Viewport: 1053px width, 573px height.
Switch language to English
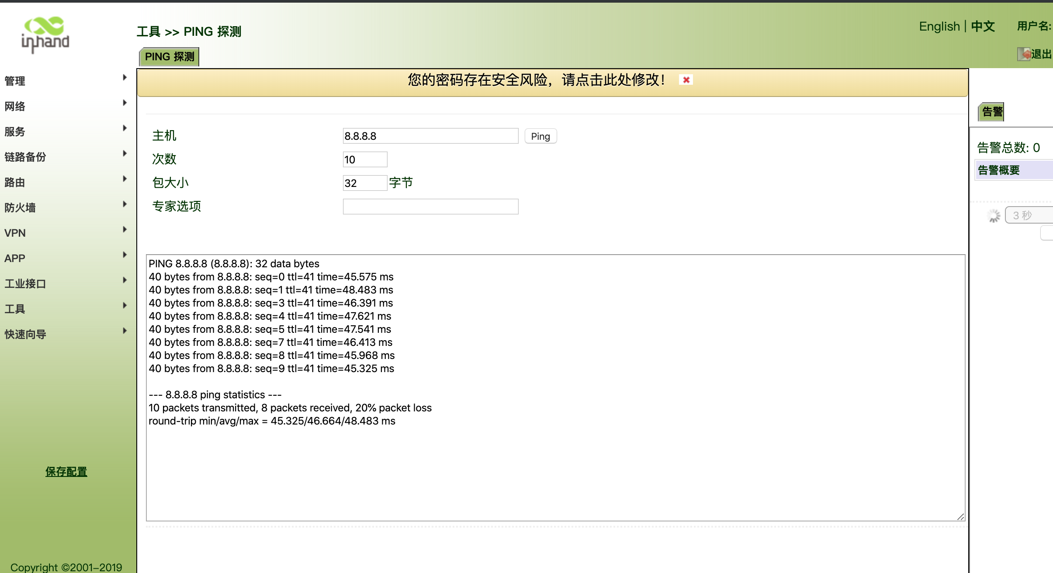pyautogui.click(x=939, y=26)
